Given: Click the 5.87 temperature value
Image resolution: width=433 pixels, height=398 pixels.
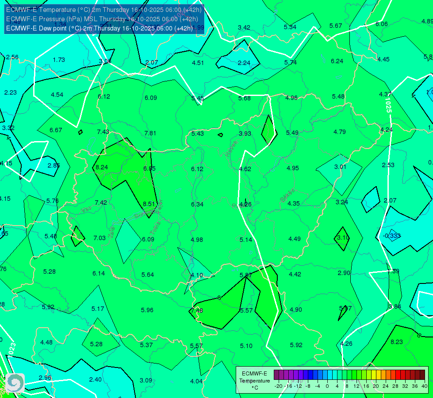Looking at the screenshot, I should (245, 275).
